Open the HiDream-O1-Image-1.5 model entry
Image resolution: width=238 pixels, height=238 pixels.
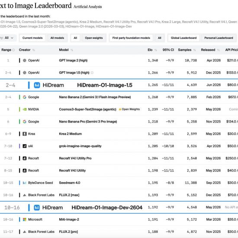pos(105,85)
